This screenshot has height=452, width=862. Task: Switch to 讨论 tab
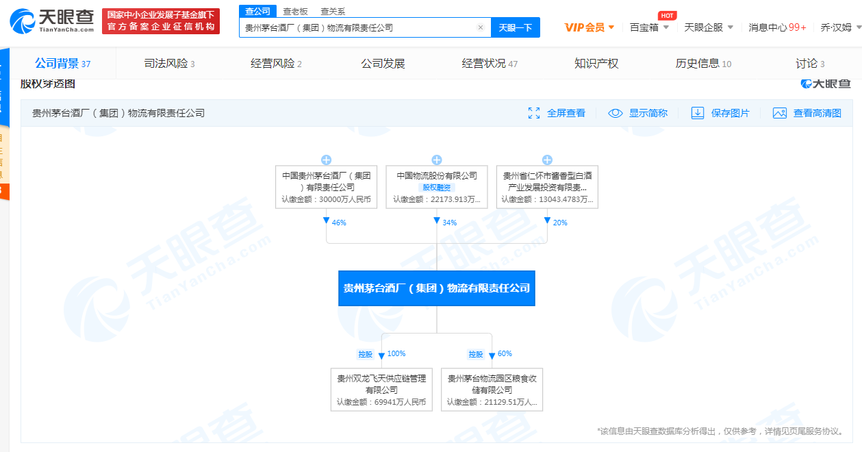coord(810,64)
